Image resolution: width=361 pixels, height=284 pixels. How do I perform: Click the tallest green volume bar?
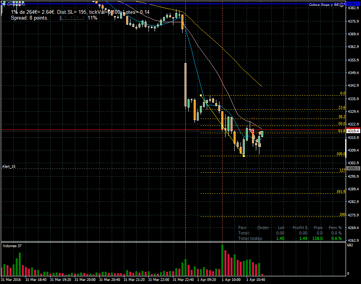coord(222,260)
